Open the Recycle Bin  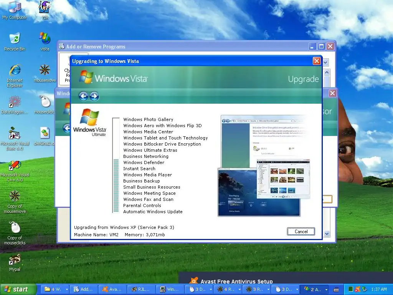click(x=15, y=41)
